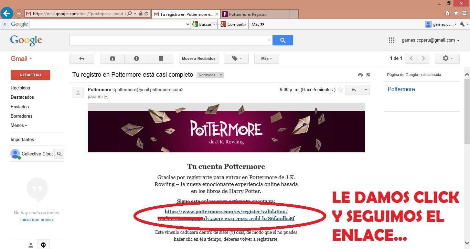Open favorites with the star icon
Viewport: 470px width, 249px height.
456,13
